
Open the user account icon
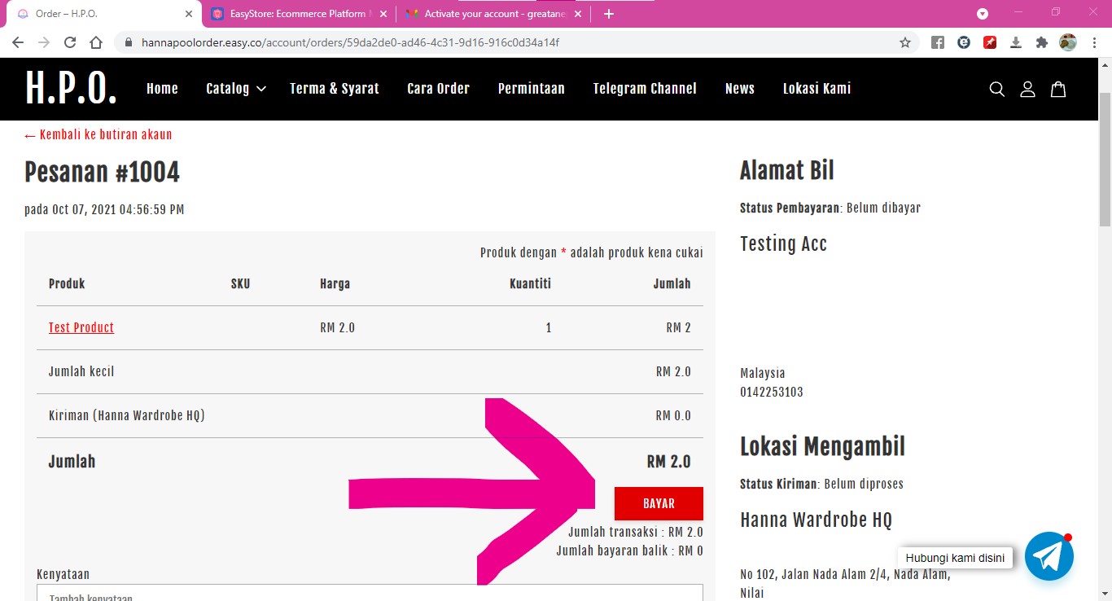pos(1027,89)
